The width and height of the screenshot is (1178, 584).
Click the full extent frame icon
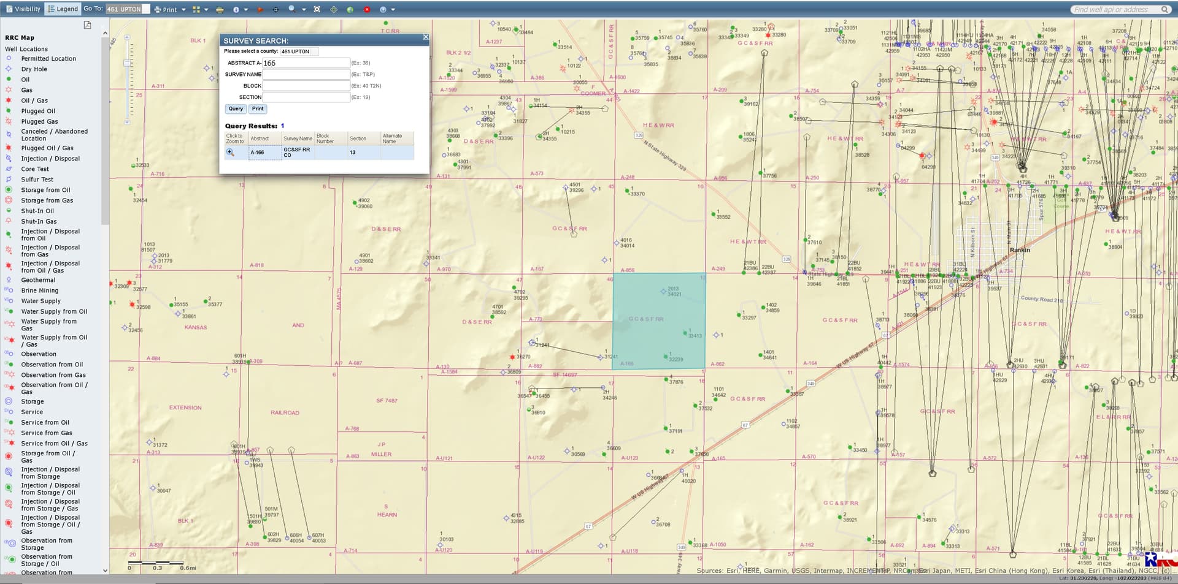pos(317,10)
